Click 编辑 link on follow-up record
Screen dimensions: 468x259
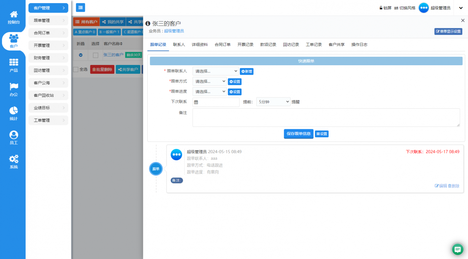(441, 186)
